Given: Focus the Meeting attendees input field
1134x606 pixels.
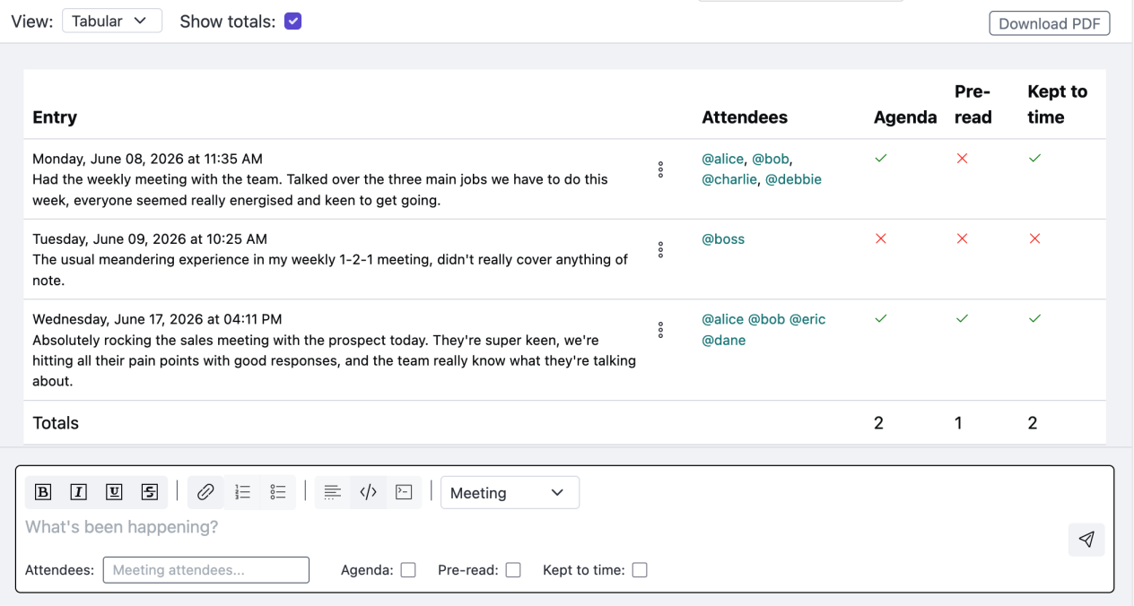Looking at the screenshot, I should coord(206,570).
